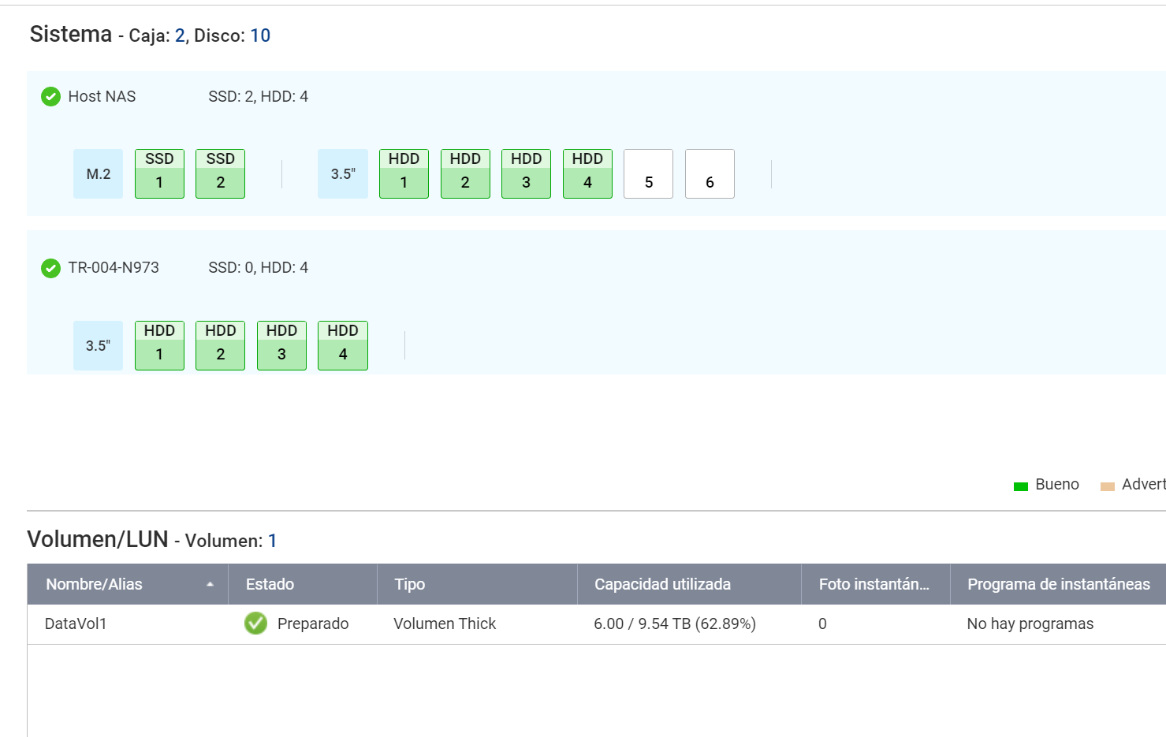
Task: Click the Estado column header
Action: 270,584
